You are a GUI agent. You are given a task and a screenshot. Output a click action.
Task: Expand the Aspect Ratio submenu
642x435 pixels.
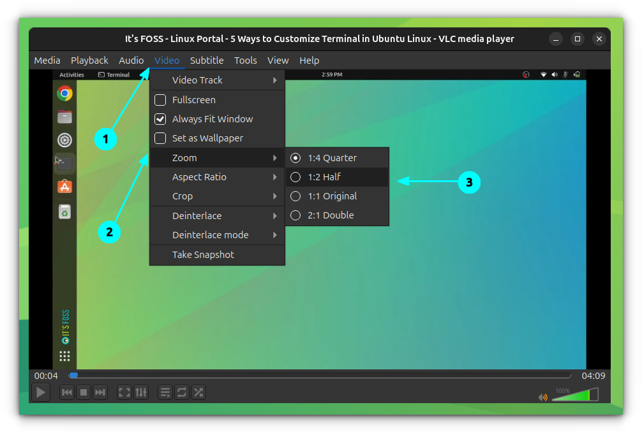217,177
